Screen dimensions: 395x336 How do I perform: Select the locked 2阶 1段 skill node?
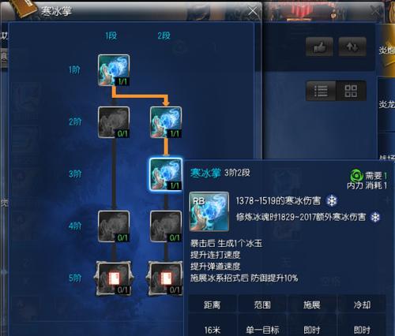(x=114, y=122)
